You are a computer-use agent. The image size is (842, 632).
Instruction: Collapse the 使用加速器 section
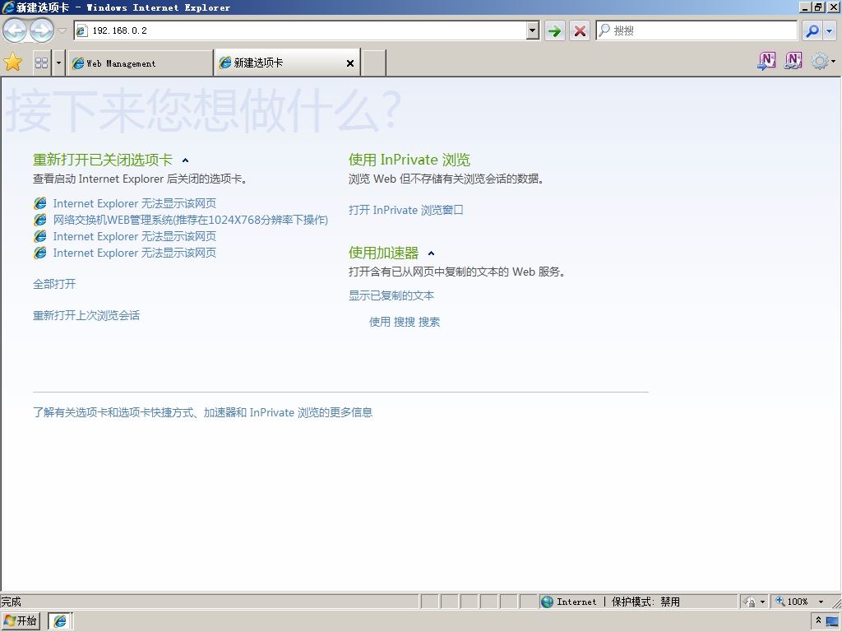(x=431, y=253)
